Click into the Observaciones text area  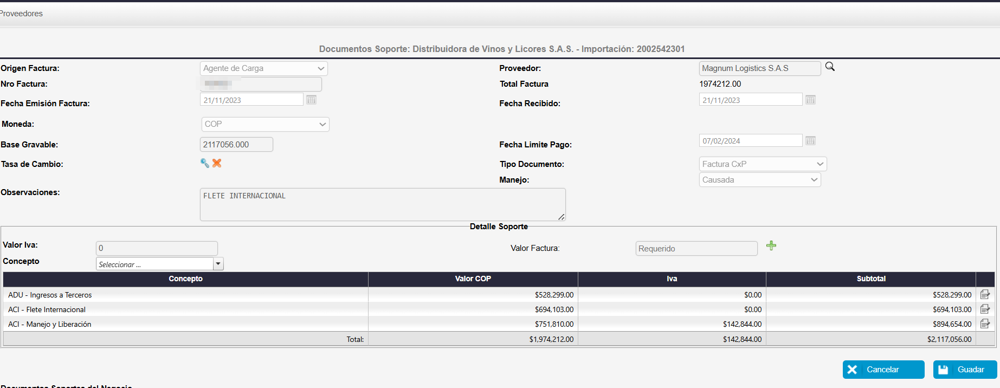382,204
